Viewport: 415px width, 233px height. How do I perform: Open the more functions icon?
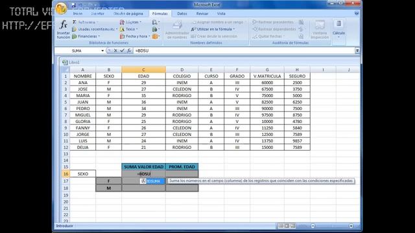click(x=156, y=36)
